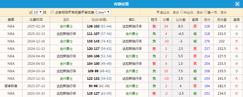Open the recent games count dropdown showing 10
243x97 pixels.
click(38, 12)
